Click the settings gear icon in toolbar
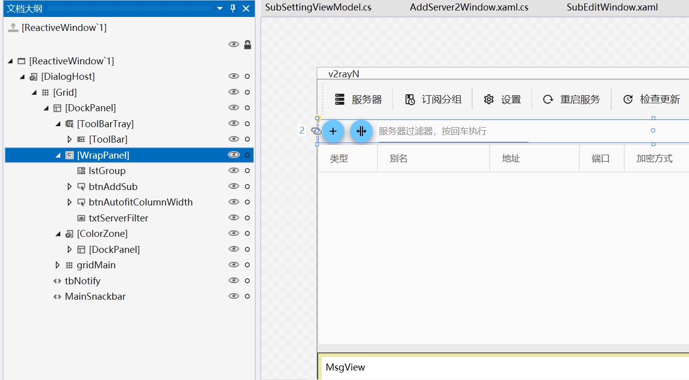 click(x=489, y=99)
